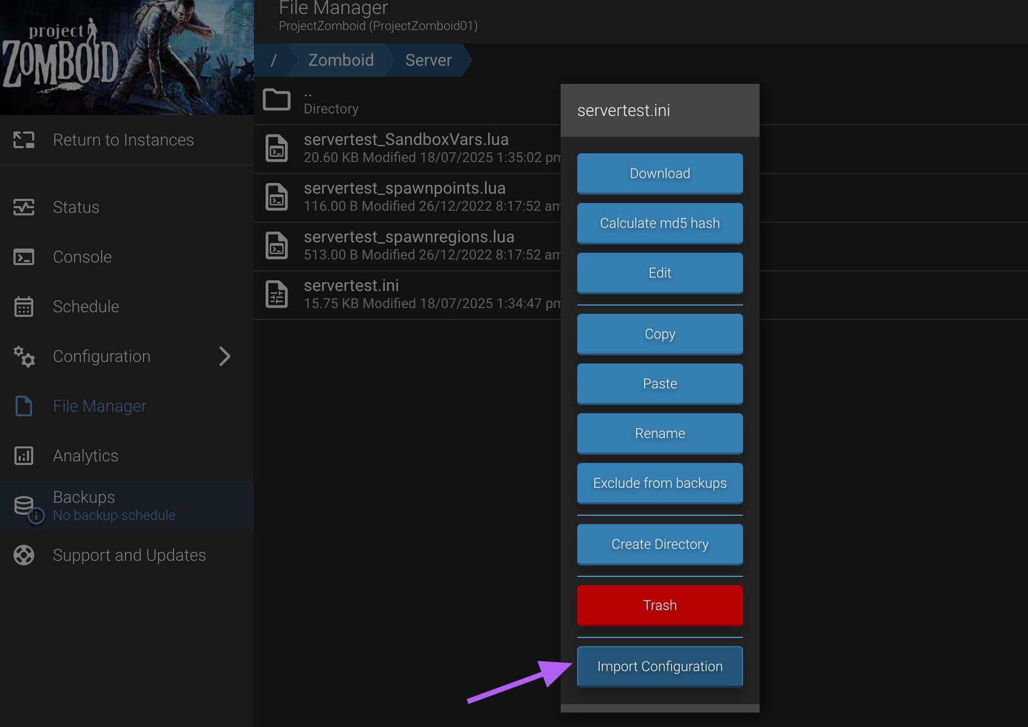
Task: Open the Status page icon
Action: [x=24, y=207]
